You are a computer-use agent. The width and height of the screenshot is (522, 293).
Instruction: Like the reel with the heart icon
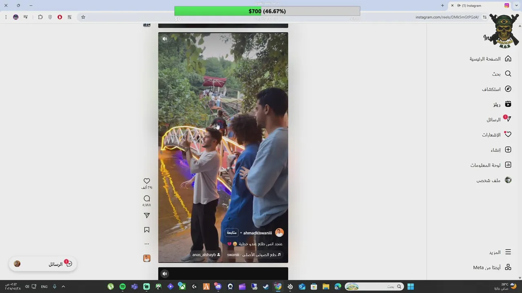[x=147, y=181]
